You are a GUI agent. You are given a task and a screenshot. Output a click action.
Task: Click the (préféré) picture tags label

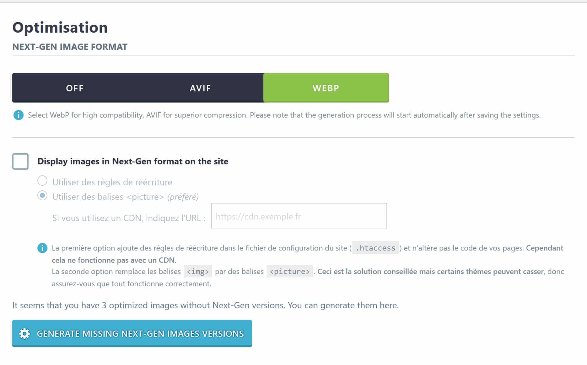coord(125,197)
